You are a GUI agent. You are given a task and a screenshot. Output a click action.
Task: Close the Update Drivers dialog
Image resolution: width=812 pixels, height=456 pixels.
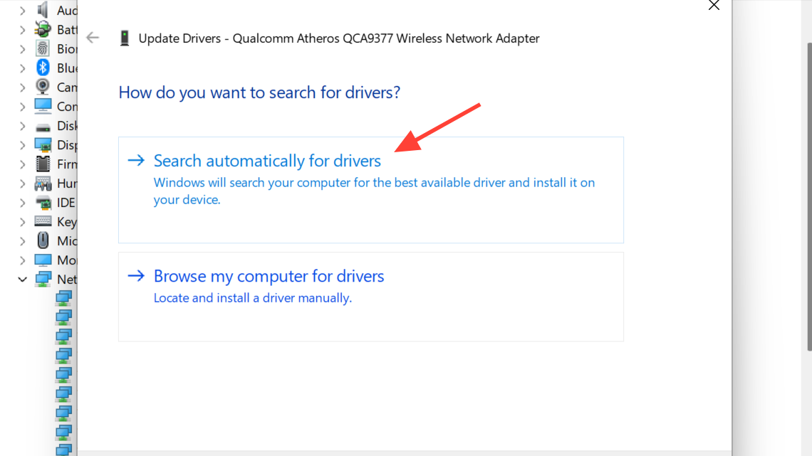coord(714,6)
